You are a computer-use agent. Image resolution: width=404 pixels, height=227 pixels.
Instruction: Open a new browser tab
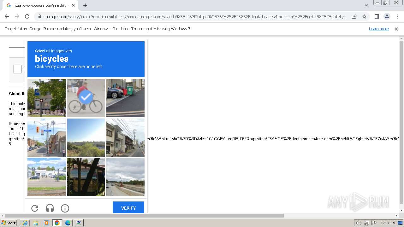click(x=85, y=5)
